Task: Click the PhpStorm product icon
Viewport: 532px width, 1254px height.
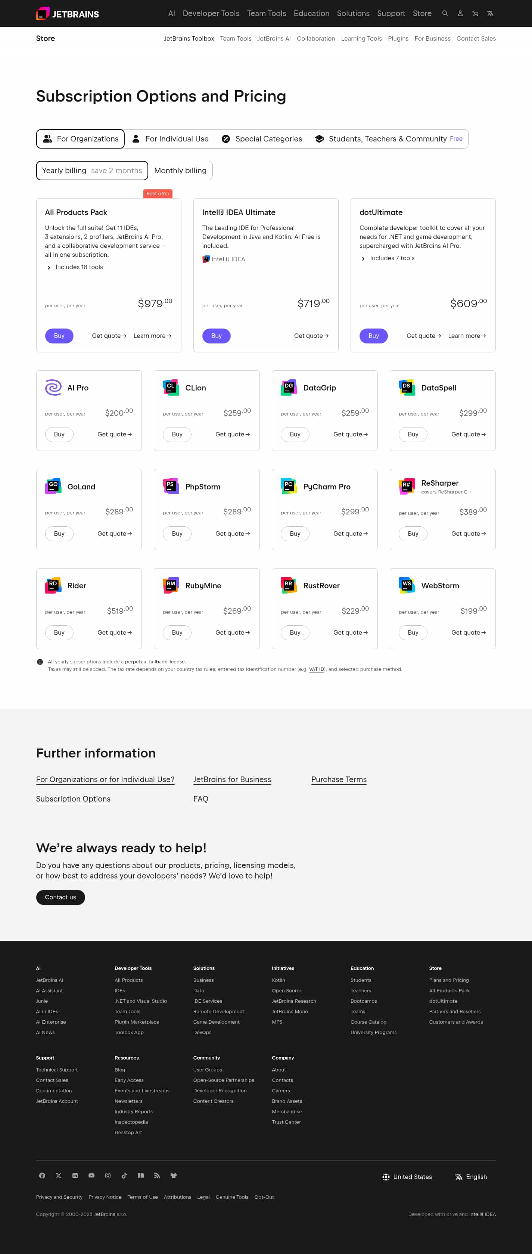Action: click(x=171, y=486)
